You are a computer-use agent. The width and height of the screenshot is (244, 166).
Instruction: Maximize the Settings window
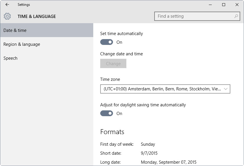[224, 5]
